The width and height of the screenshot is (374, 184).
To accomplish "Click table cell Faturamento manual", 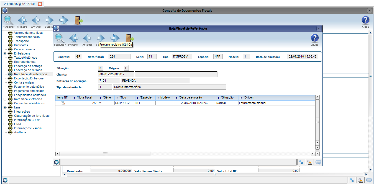I will pos(277,103).
